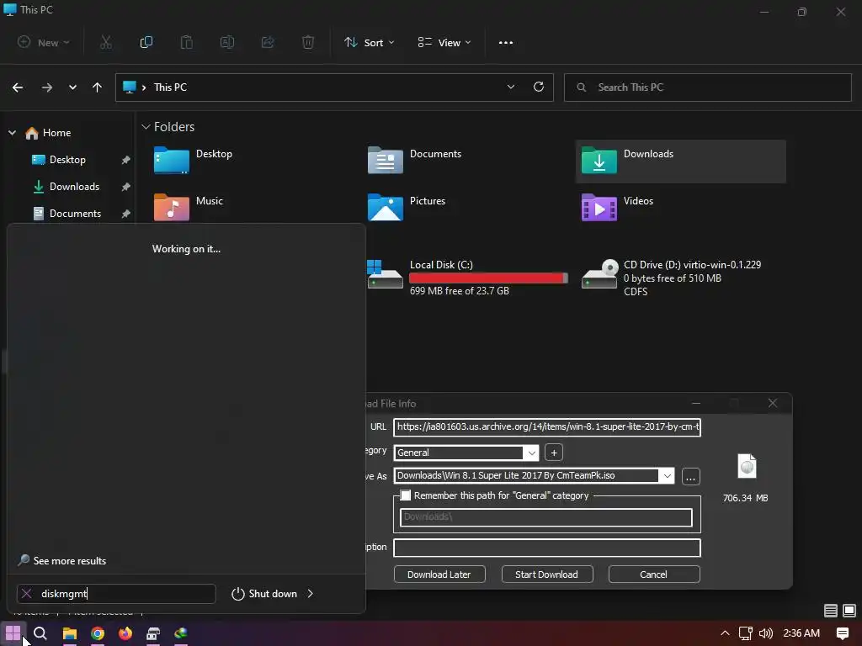862x646 pixels.
Task: Check Remember this path for General
Action: coord(406,495)
